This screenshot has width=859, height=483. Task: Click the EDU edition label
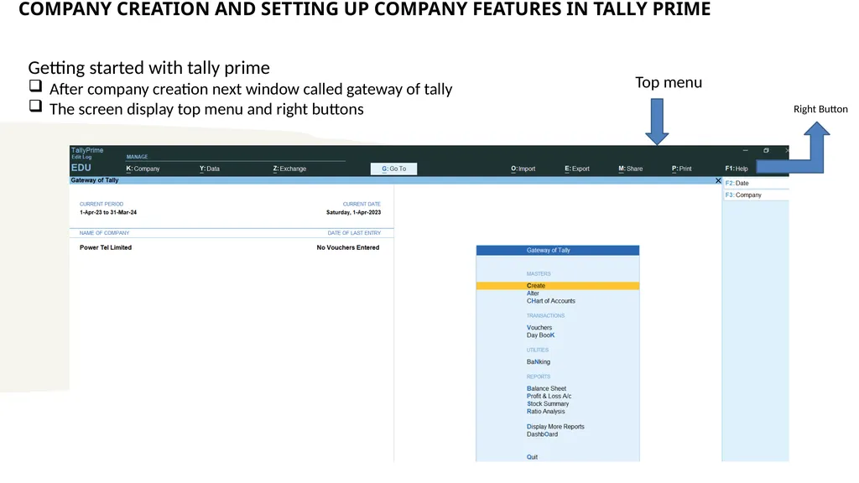[81, 168]
